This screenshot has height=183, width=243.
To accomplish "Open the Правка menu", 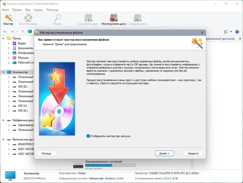I will pos(17,10).
